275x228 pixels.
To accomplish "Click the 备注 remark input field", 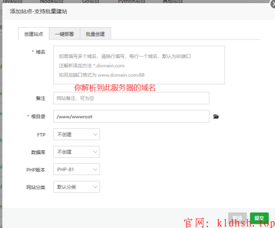I will [131, 98].
